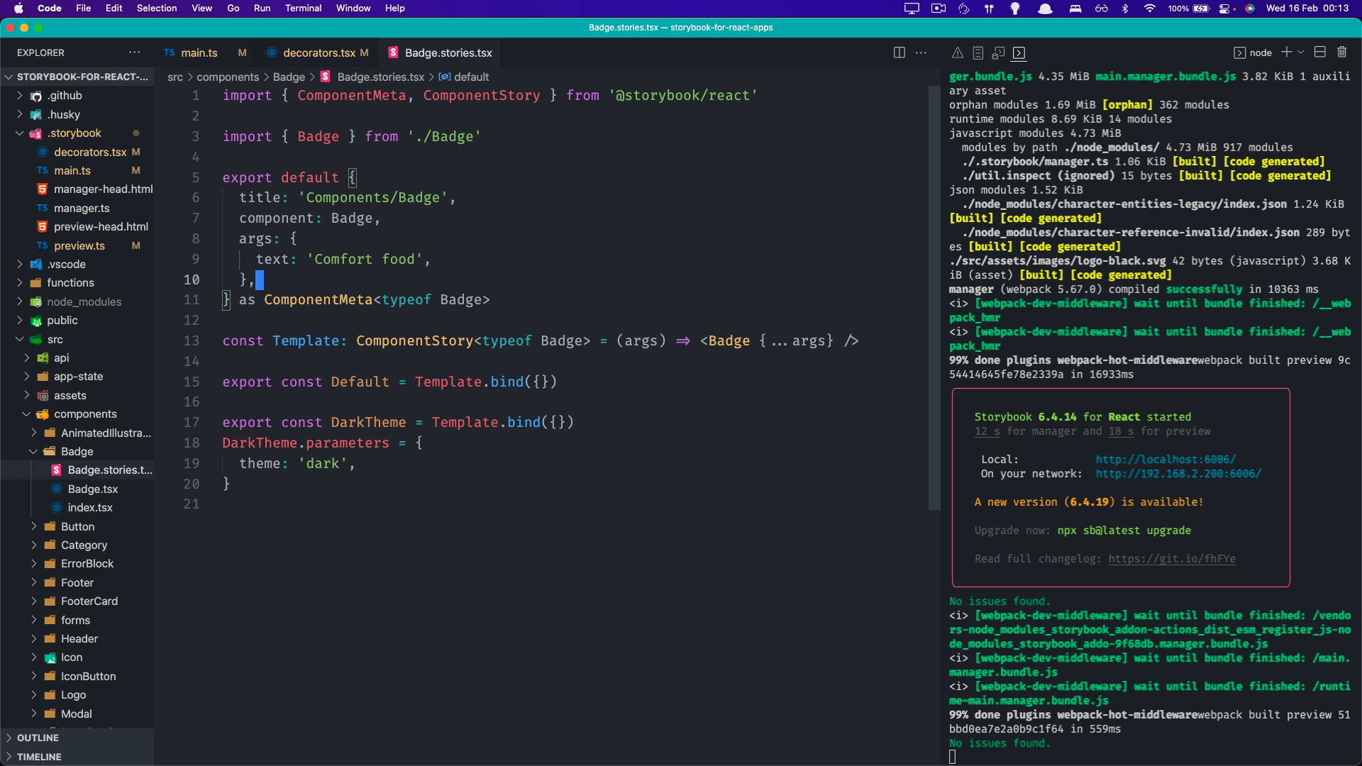Collapse STORYBOOK-FOR-REACT workspace root
The image size is (1362, 766).
tap(77, 77)
